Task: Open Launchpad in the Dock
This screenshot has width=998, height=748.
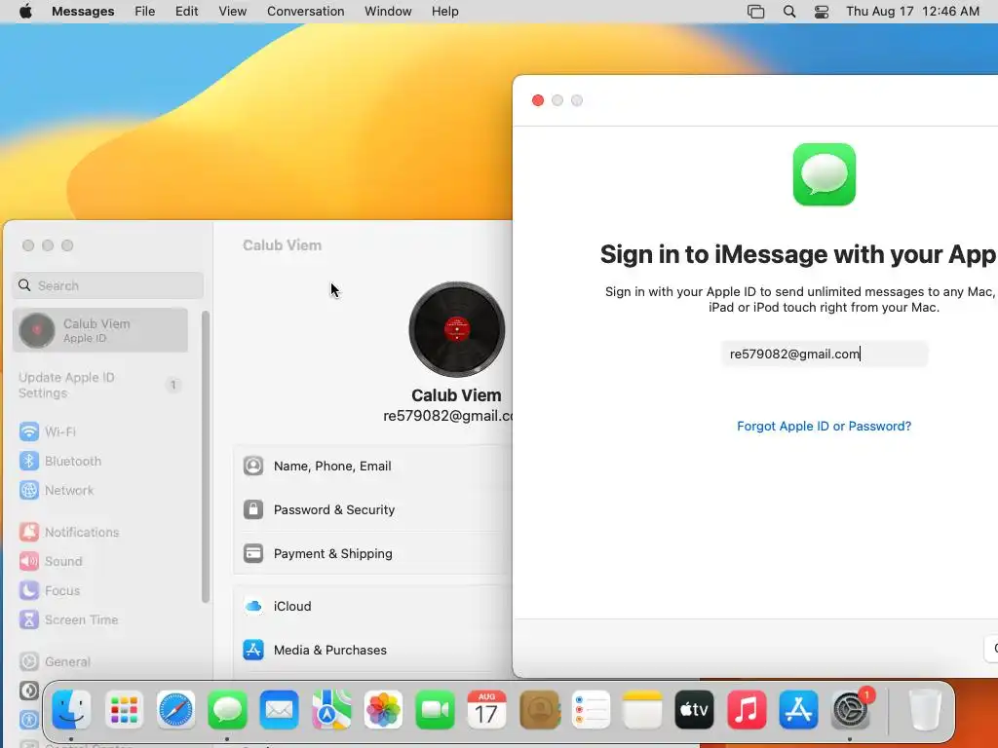Action: (124, 709)
